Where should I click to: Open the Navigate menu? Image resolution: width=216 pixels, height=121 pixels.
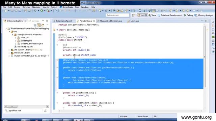36,7
